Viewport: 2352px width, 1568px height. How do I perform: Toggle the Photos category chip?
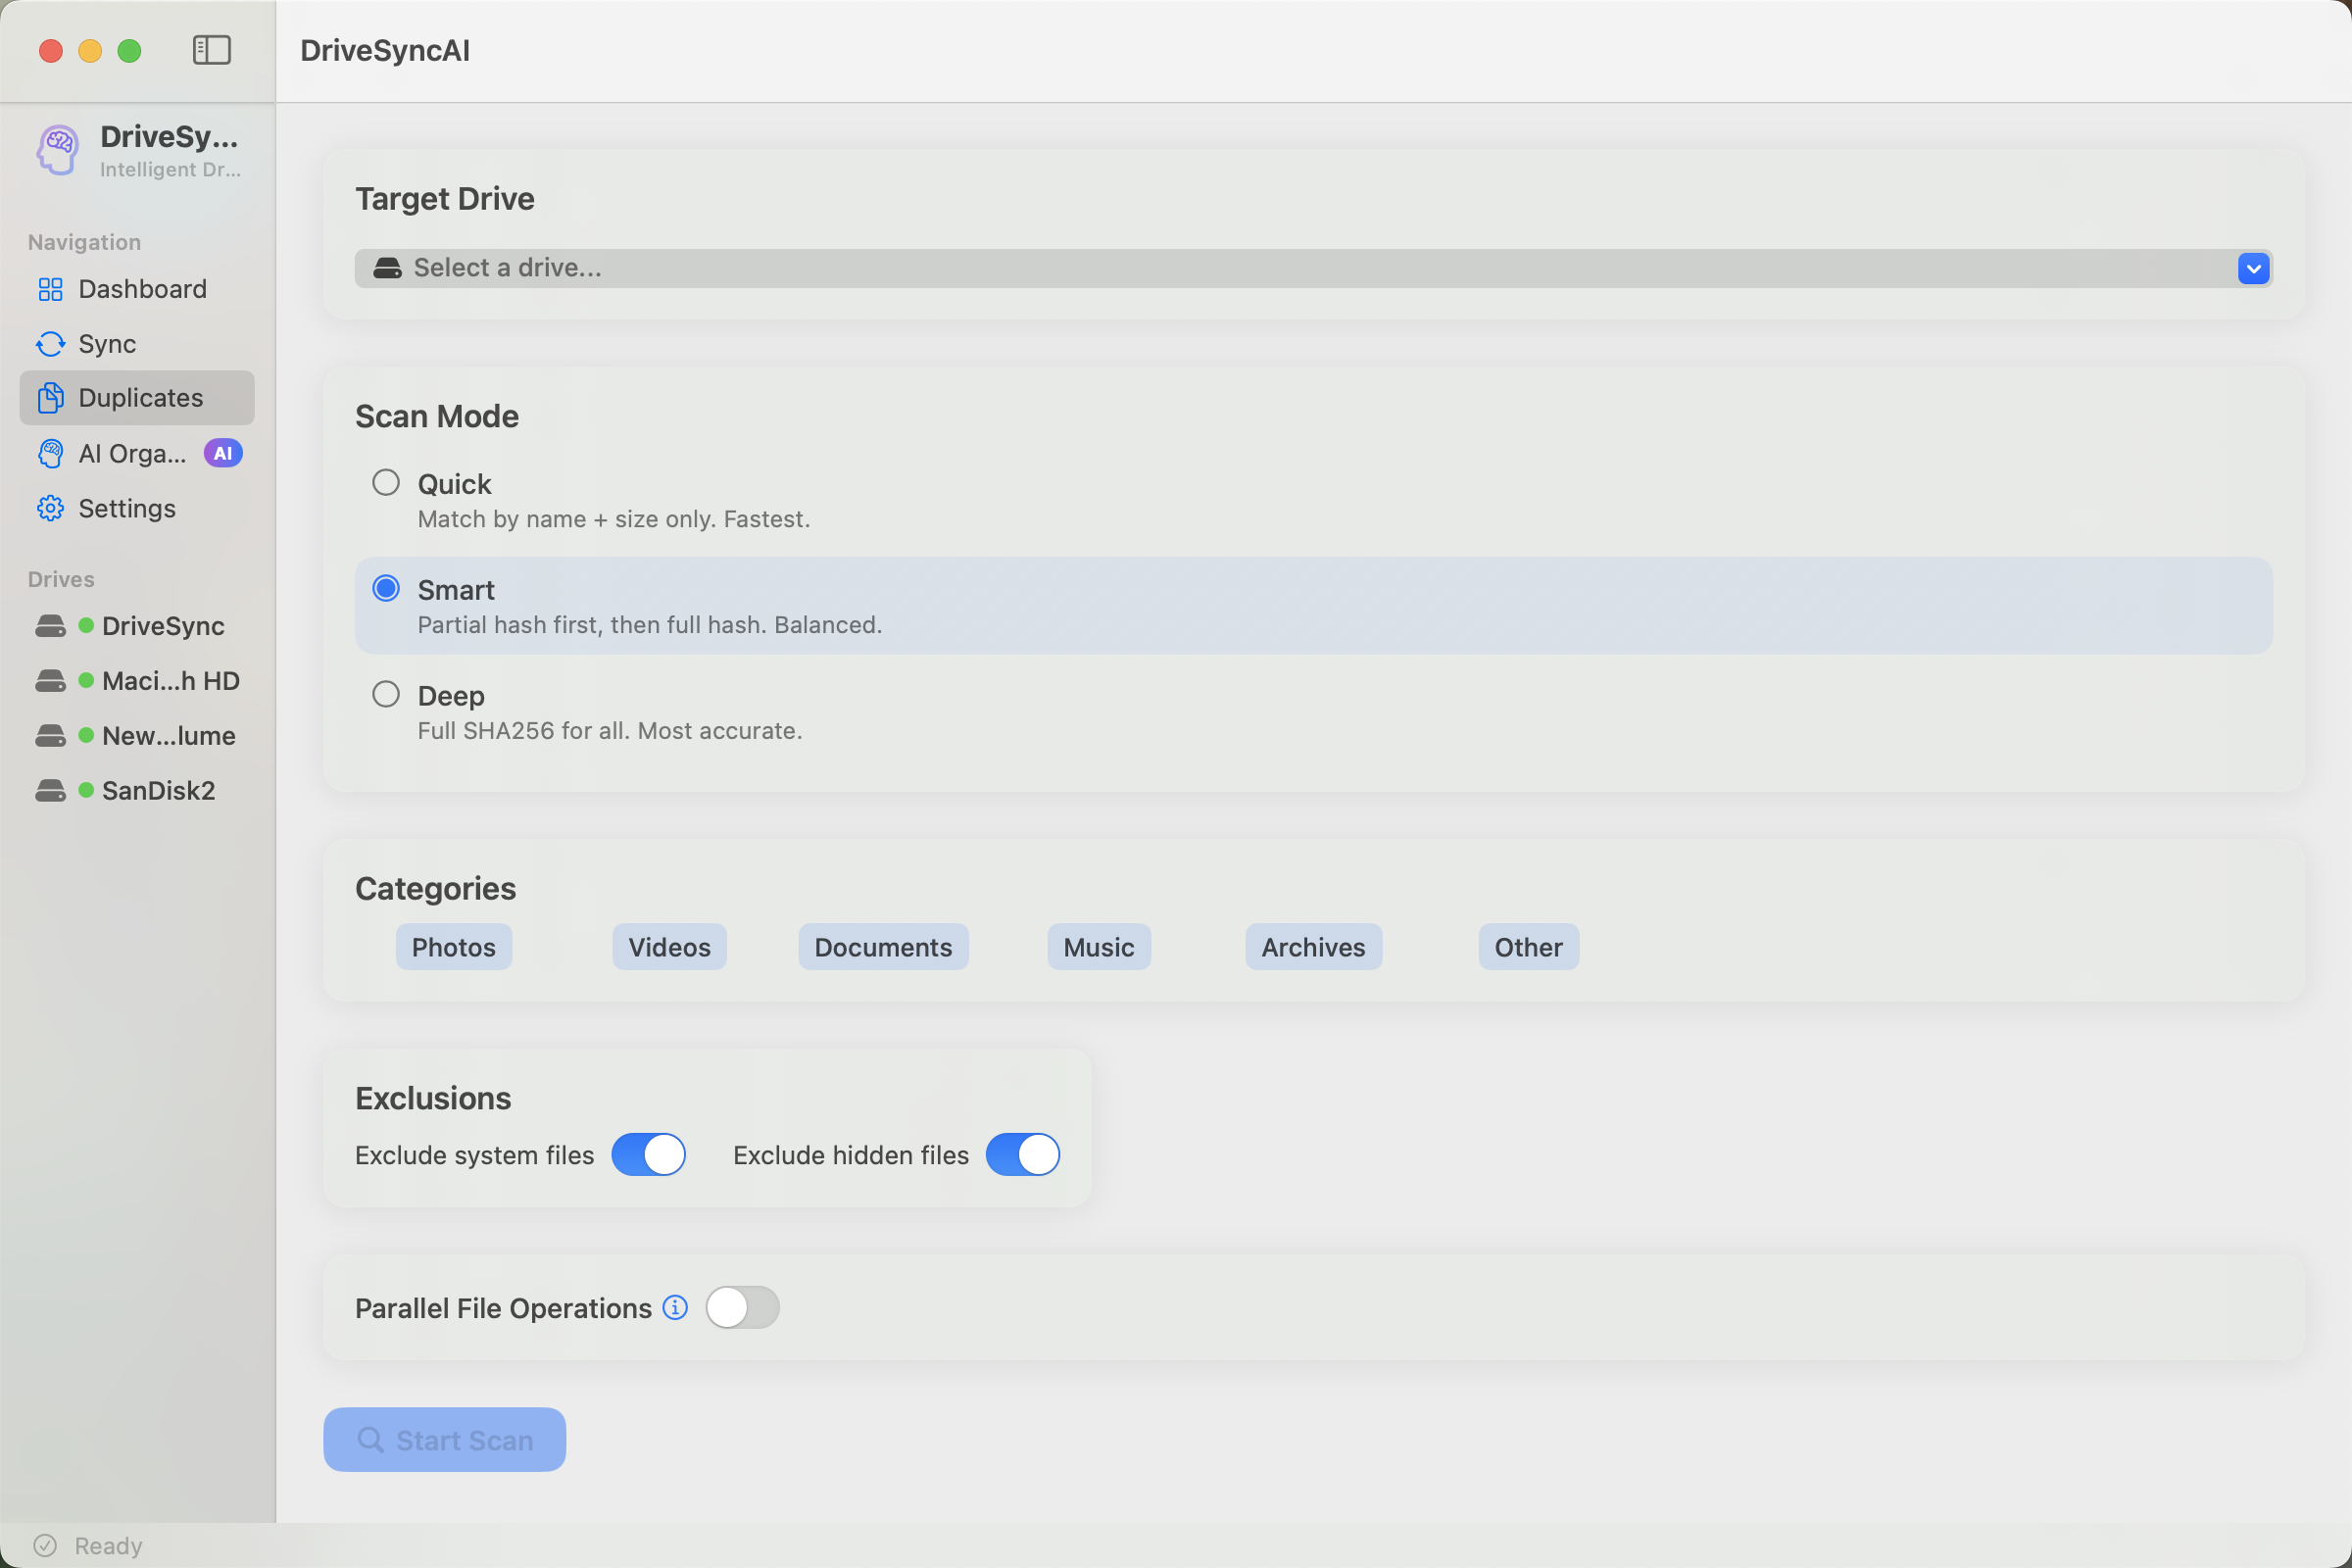[453, 947]
